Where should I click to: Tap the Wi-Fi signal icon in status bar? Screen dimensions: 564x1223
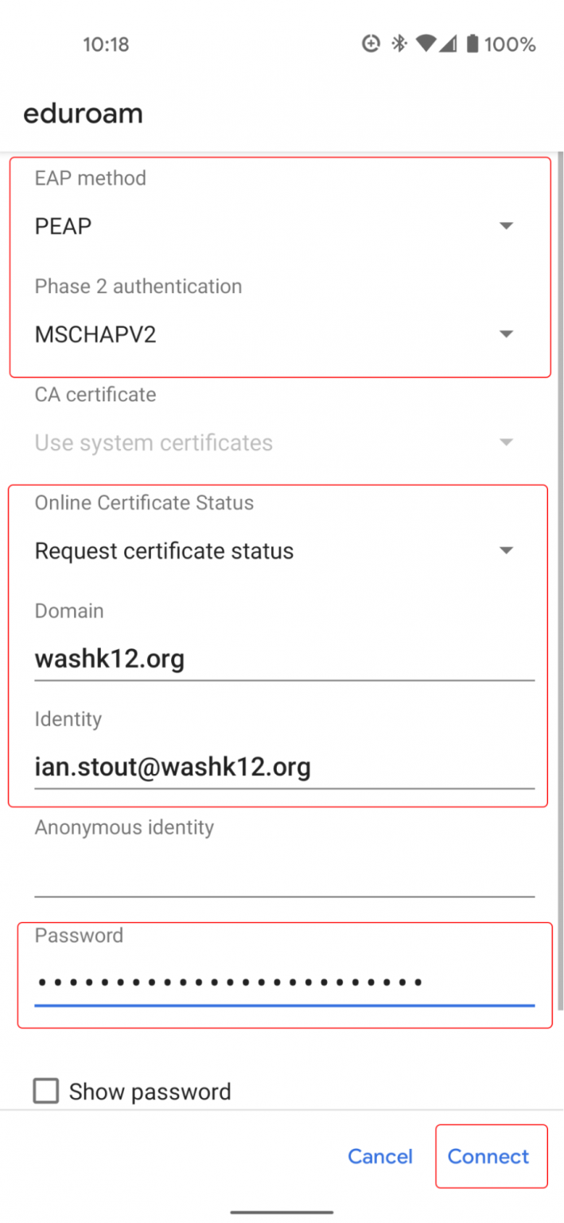click(x=426, y=44)
